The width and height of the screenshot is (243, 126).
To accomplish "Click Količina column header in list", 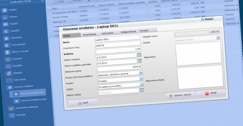I will pos(153,2).
